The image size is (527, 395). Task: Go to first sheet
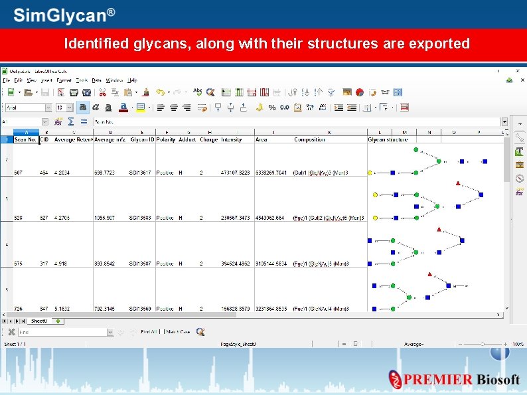(x=4, y=321)
